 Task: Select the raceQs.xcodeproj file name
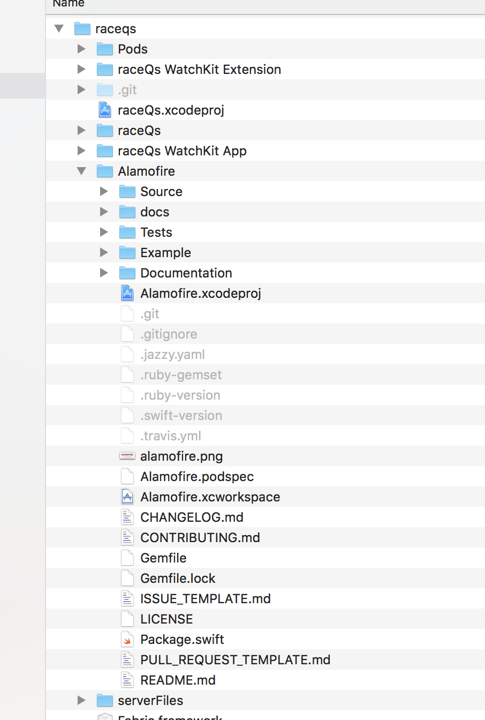171,110
